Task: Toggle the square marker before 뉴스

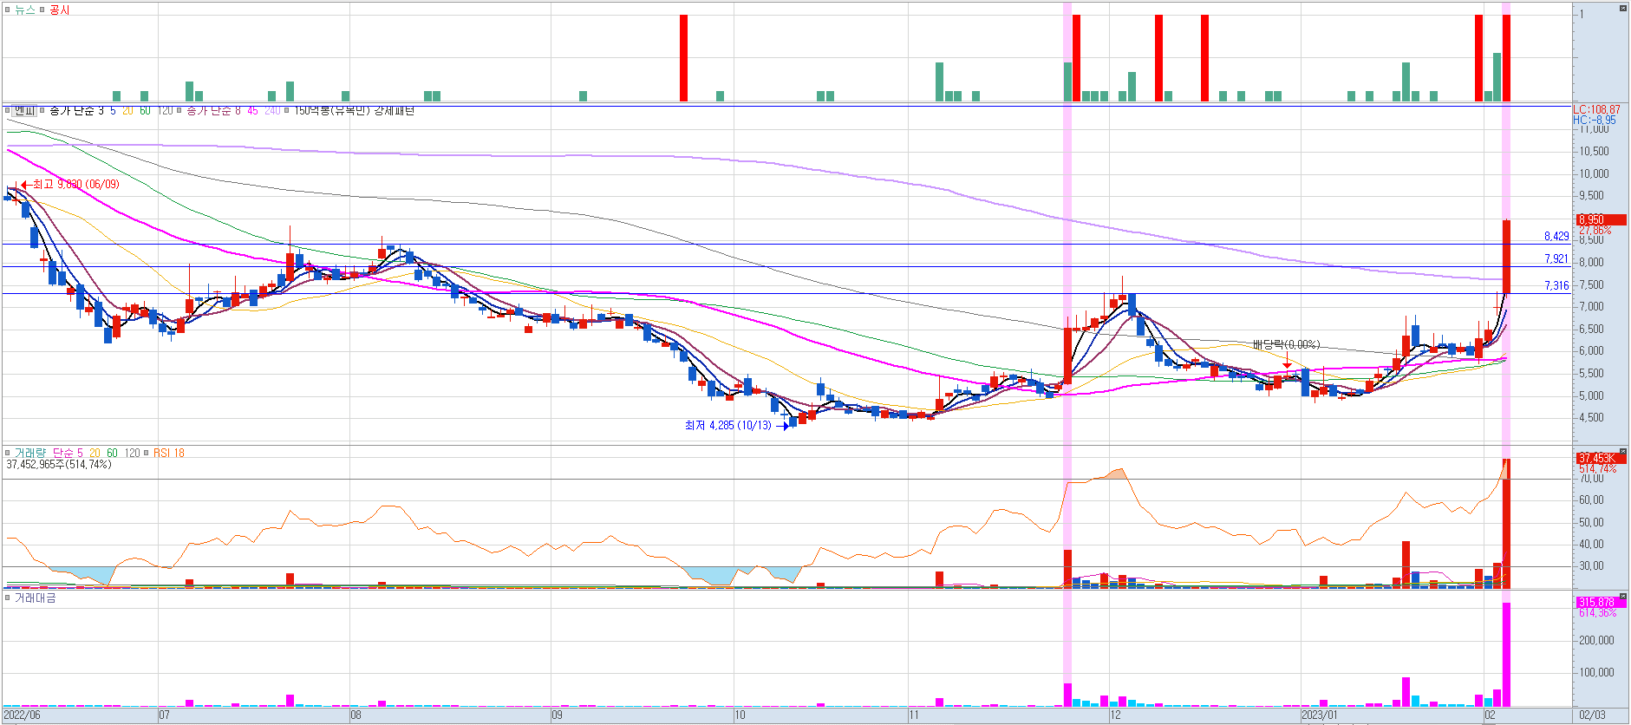Action: [x=8, y=10]
